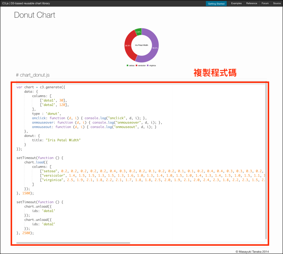Go to the Examples menu item

(236, 3)
